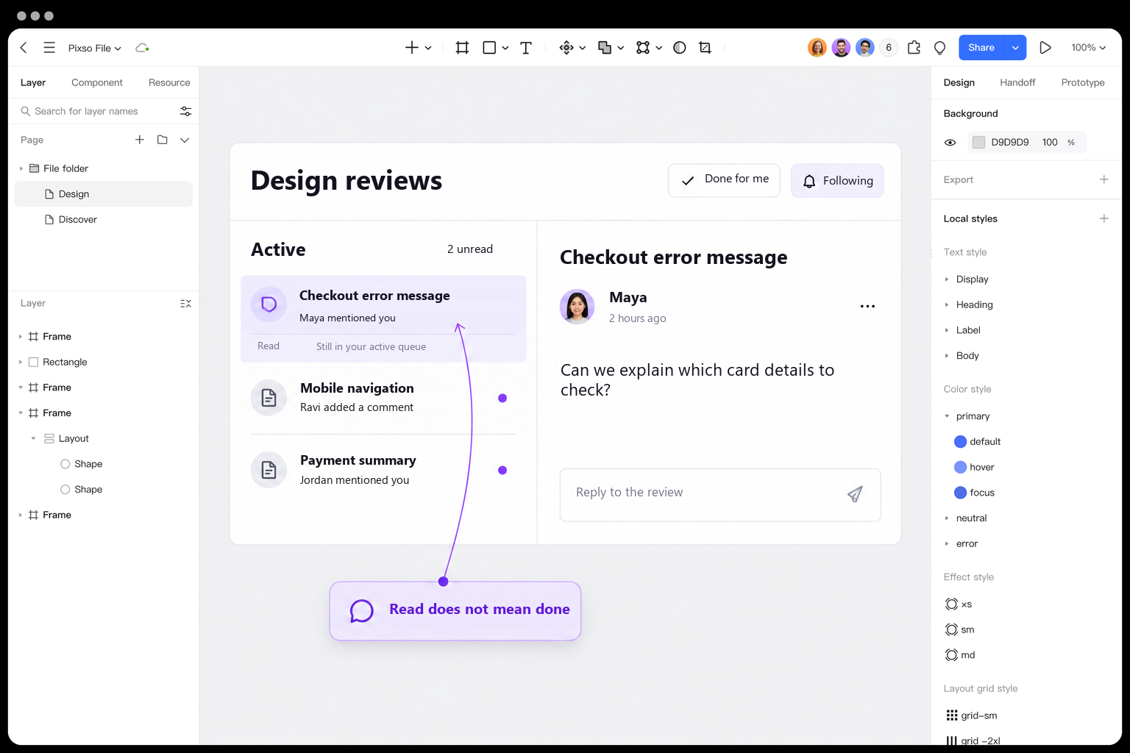Screen dimensions: 1130x753
Task: Add a new page with plus icon
Action: coord(140,140)
